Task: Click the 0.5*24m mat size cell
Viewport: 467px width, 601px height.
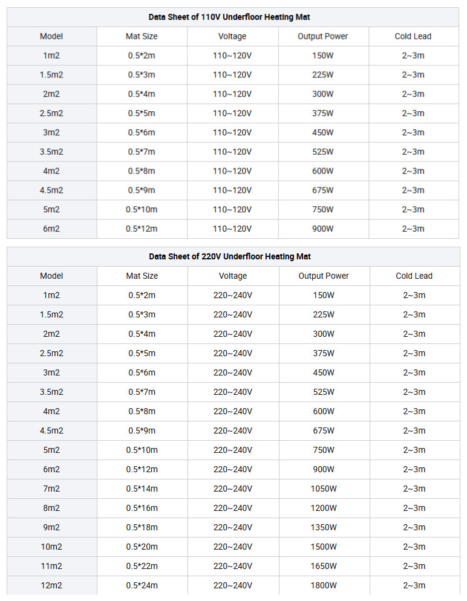Action: point(142,585)
